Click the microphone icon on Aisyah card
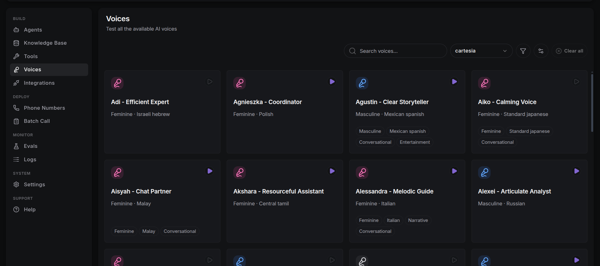The height and width of the screenshot is (266, 600). point(117,173)
